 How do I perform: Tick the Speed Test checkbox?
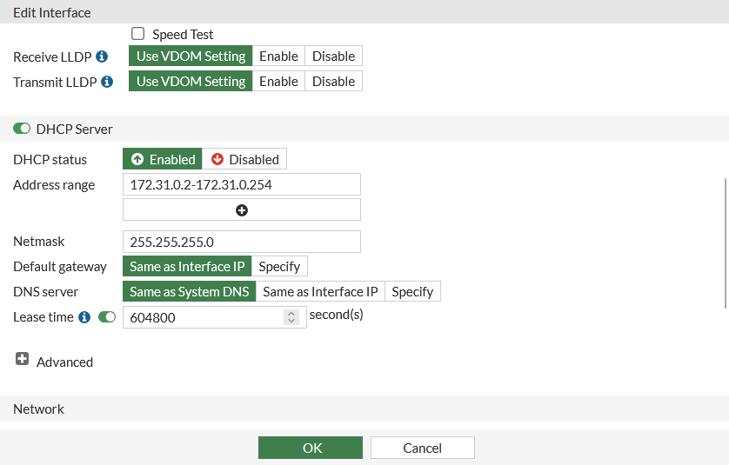click(x=137, y=34)
